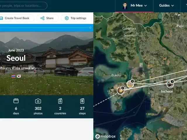The width and height of the screenshot is (187, 140).
Task: Click the Create Travel Book button
Action: (16, 18)
